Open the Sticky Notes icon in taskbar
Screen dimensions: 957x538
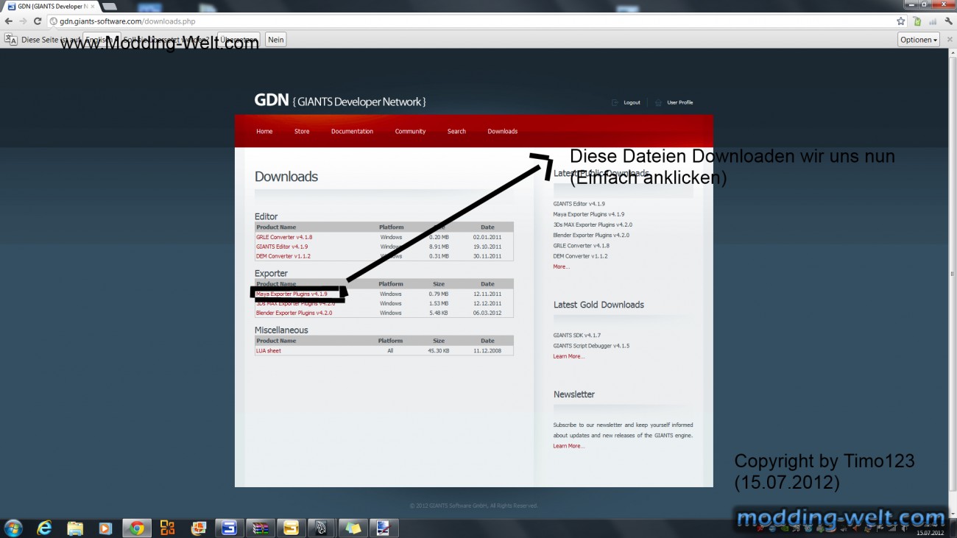(x=353, y=528)
